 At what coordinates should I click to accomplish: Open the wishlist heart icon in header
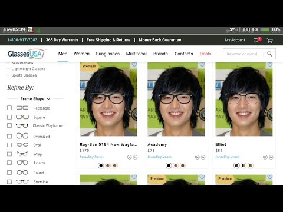(x=256, y=40)
